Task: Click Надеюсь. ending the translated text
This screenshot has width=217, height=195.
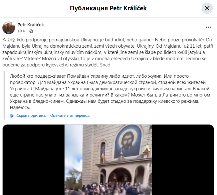Action: pyautogui.click(x=20, y=107)
